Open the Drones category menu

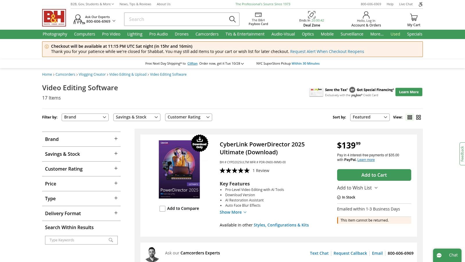click(182, 34)
